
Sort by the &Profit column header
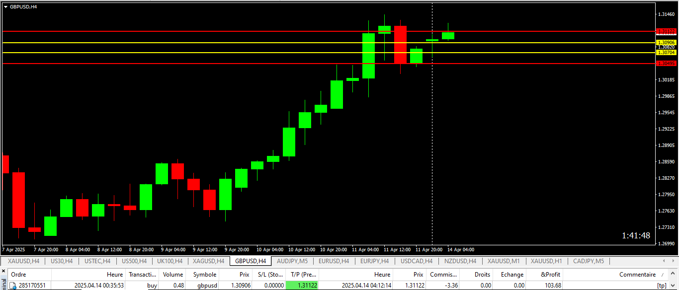tap(545, 275)
